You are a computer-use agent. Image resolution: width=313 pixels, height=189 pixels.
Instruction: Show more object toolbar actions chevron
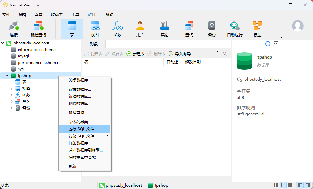[218, 52]
